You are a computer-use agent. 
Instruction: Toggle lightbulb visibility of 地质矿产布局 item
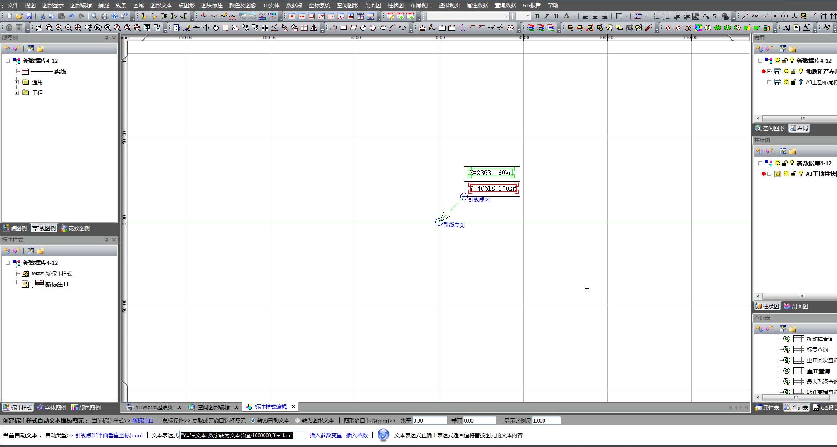click(x=801, y=71)
